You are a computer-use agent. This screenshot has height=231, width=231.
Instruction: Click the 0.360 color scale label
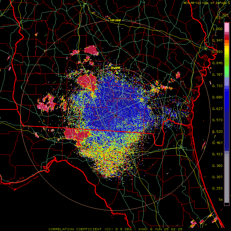pyautogui.click(x=217, y=166)
